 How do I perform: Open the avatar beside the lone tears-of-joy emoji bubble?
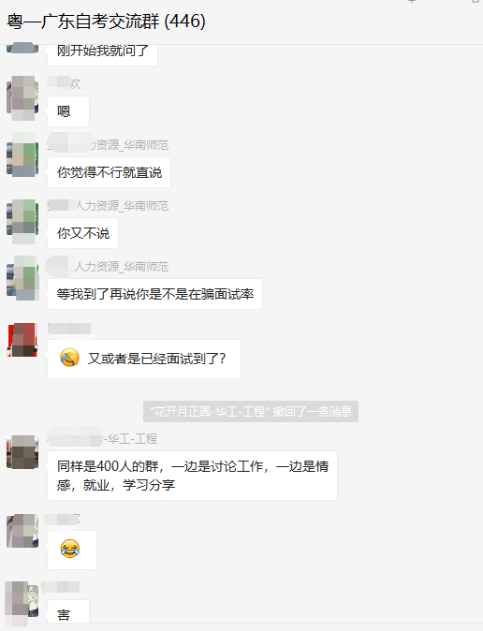point(22,531)
